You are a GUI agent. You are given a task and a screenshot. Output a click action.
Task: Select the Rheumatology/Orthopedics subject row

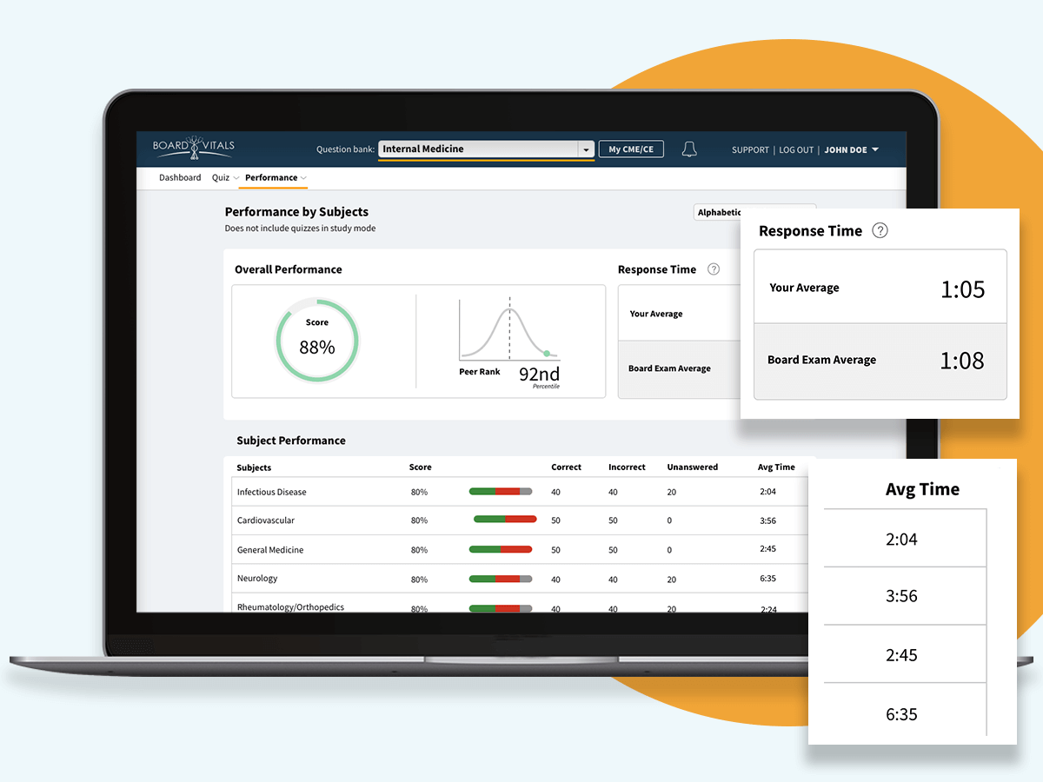coord(520,603)
